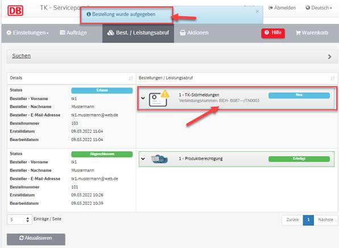The width and height of the screenshot is (339, 248).
Task: Expand the TK-Störmeldungen order row
Action: coord(143,98)
